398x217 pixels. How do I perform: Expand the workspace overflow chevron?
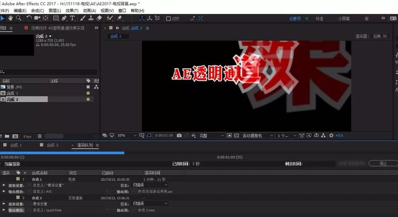coord(383,18)
